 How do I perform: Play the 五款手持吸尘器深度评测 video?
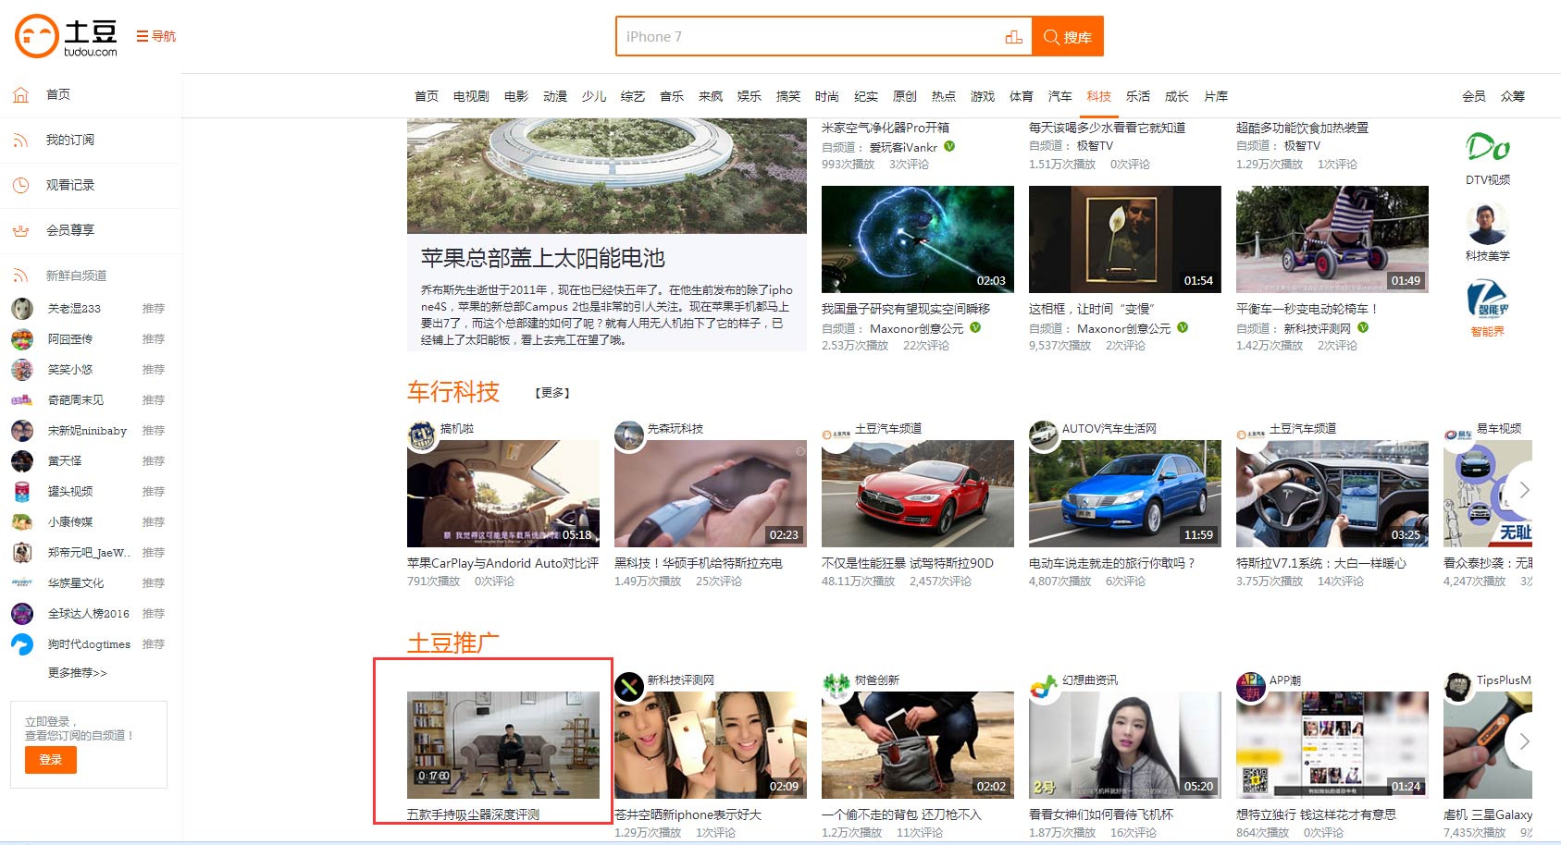(x=503, y=745)
